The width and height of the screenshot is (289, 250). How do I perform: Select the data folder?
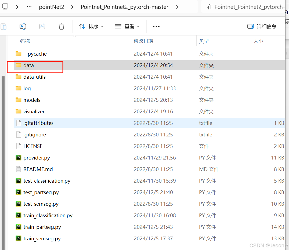click(x=28, y=65)
